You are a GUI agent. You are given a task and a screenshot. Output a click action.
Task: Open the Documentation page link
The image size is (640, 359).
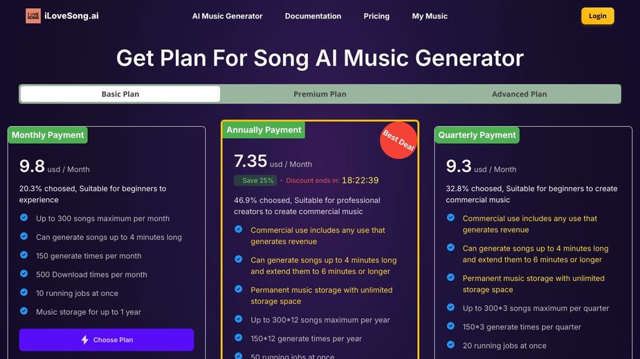tap(313, 17)
